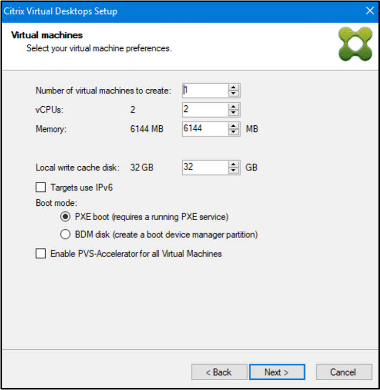Click the Boot mode label
Image resolution: width=380 pixels, height=390 pixels.
pyautogui.click(x=56, y=203)
